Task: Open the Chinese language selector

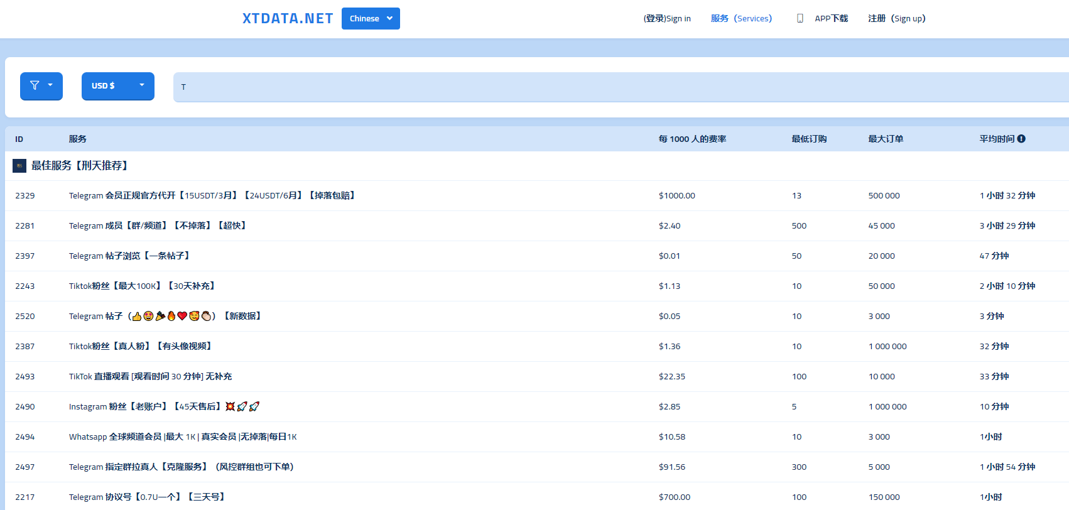Action: [371, 18]
